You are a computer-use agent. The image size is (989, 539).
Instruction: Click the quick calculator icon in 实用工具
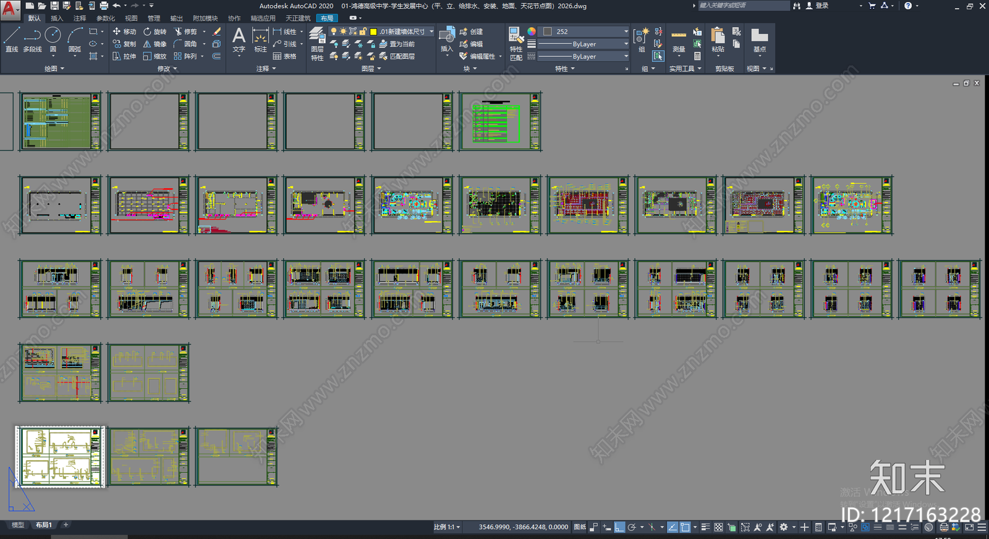(697, 56)
